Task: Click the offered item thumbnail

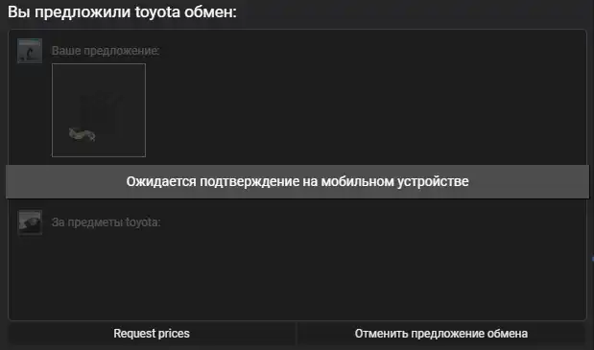Action: 99,110
